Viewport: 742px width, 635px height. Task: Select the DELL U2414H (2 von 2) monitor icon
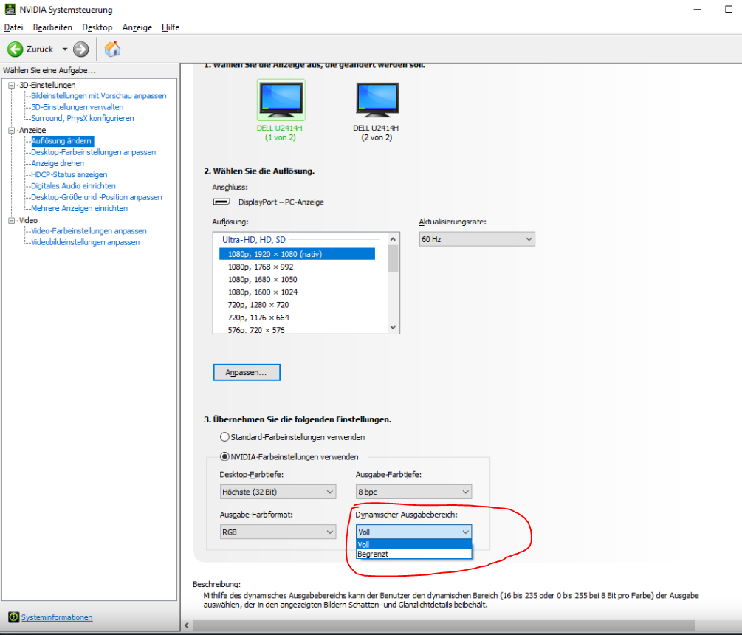(377, 100)
